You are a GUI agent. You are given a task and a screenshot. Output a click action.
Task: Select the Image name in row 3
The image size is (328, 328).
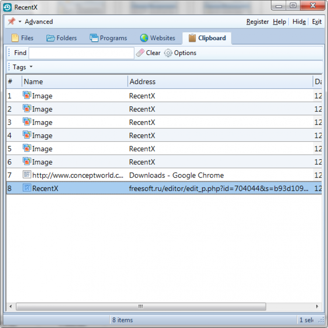pyautogui.click(x=42, y=122)
